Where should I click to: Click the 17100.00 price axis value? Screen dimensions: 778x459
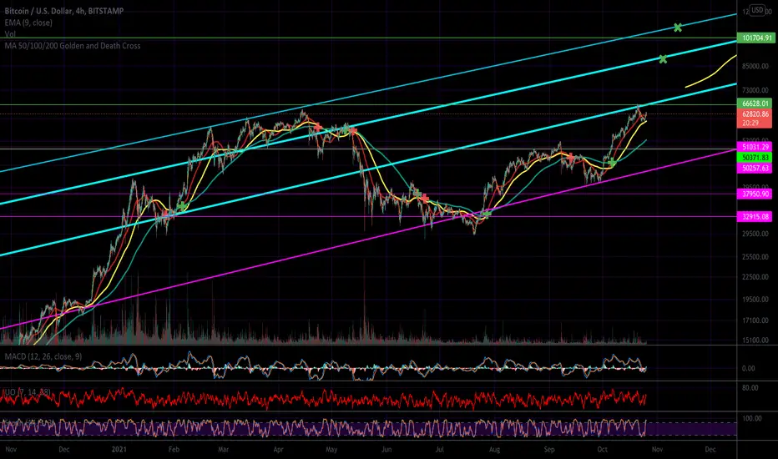pyautogui.click(x=755, y=320)
